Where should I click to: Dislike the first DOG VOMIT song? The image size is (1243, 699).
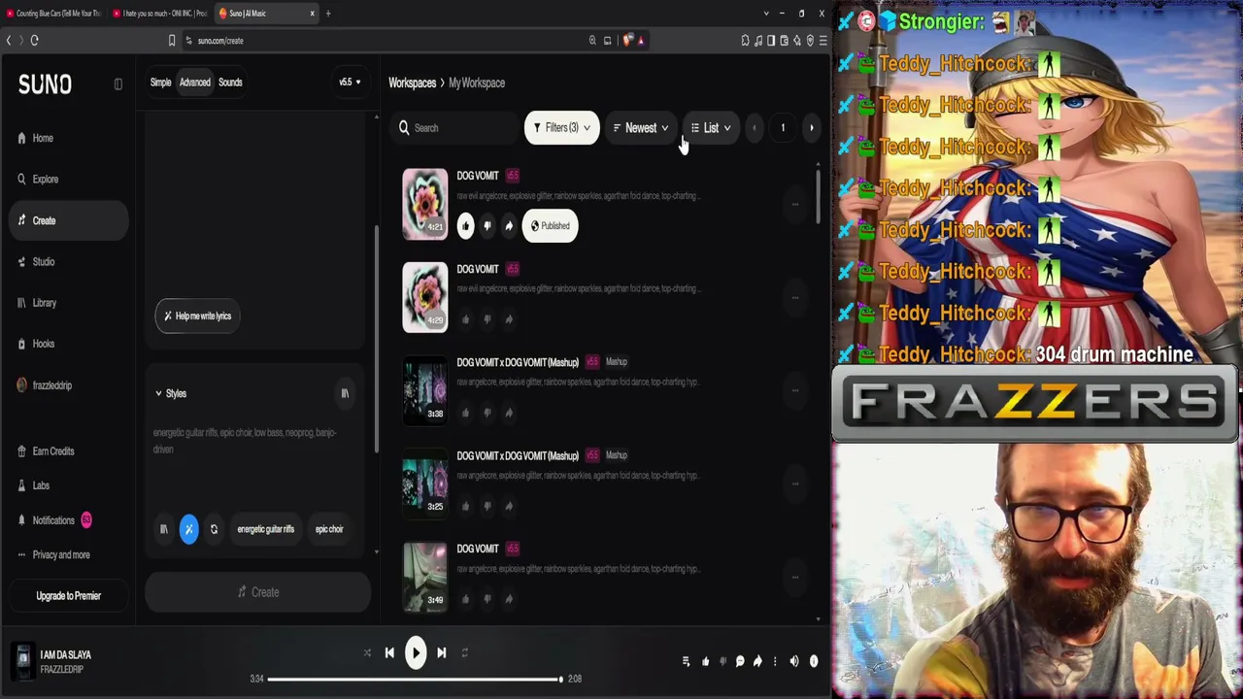pos(487,226)
